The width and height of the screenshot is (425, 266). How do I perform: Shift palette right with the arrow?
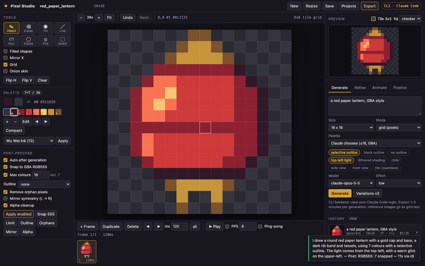[x=45, y=121]
